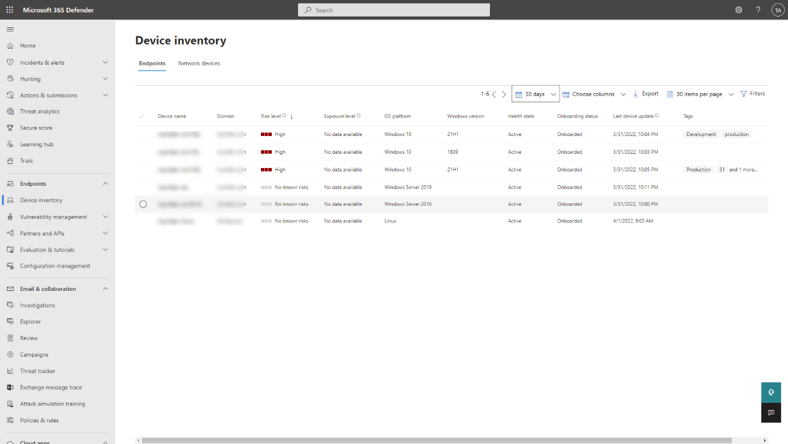Expand the Choose columns dropdown
The image size is (788, 444).
594,94
